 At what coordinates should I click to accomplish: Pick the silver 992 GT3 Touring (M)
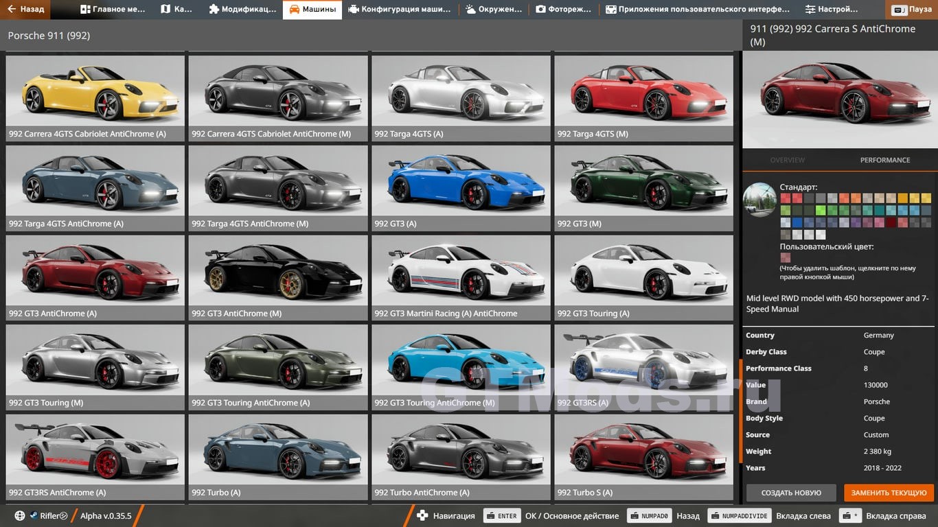(95, 367)
